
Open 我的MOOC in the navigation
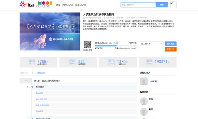[x=68, y=5]
